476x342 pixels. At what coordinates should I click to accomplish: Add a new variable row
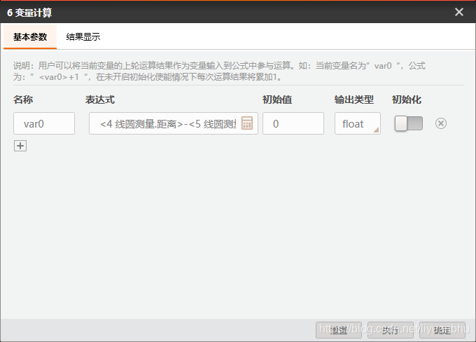click(x=20, y=146)
